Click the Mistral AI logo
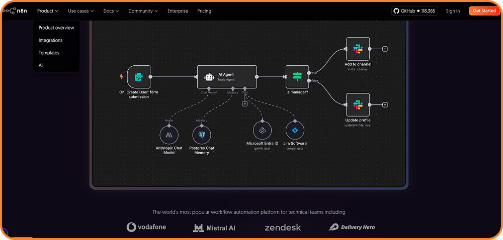This screenshot has width=503, height=240. click(214, 228)
